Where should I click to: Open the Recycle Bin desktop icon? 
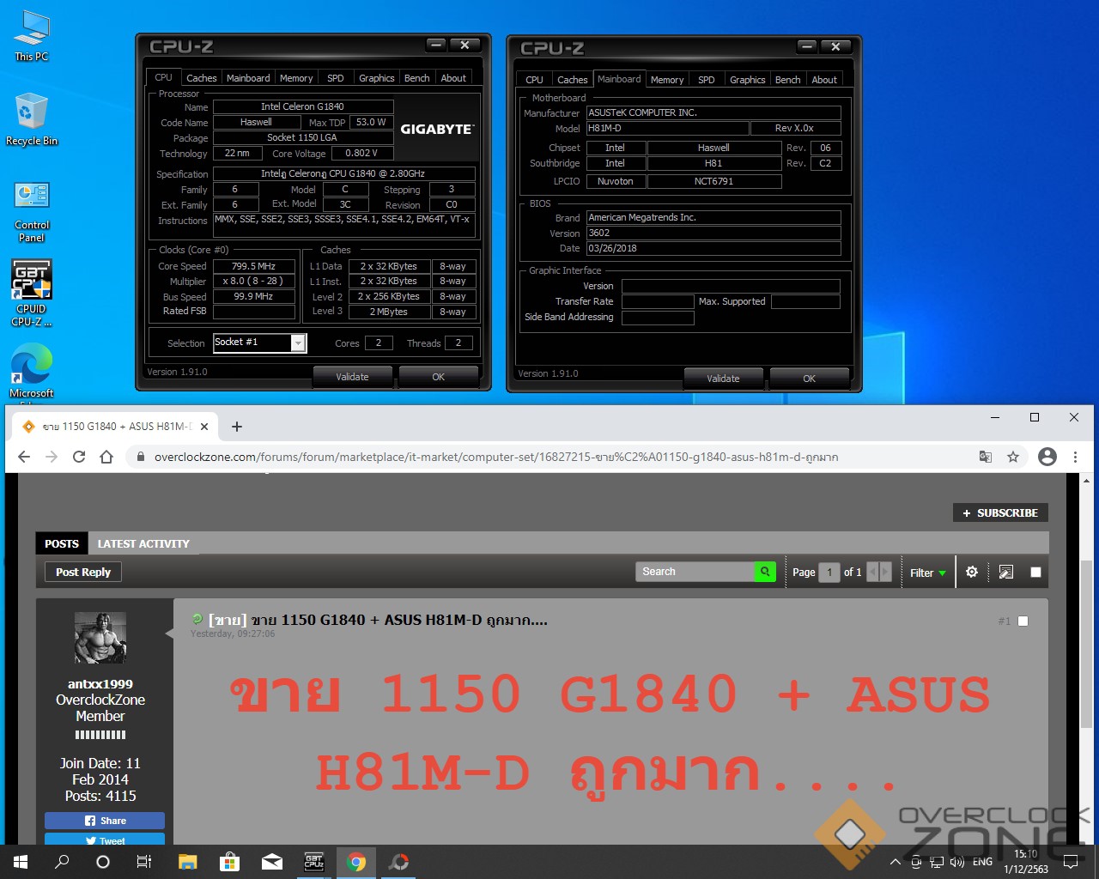(x=32, y=120)
